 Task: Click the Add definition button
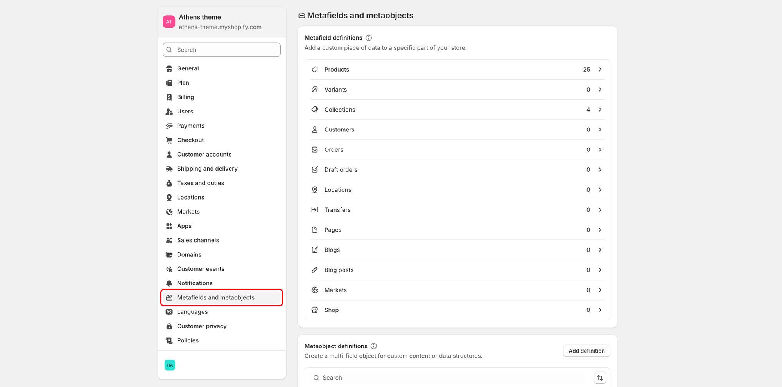point(586,351)
